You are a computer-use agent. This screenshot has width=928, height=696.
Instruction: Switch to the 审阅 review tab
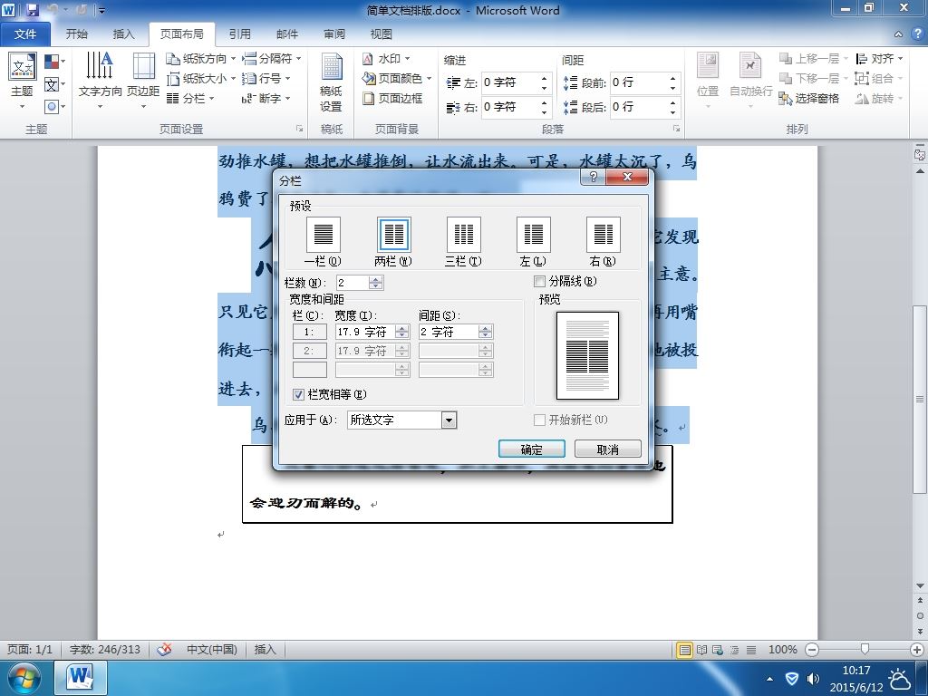coord(334,34)
